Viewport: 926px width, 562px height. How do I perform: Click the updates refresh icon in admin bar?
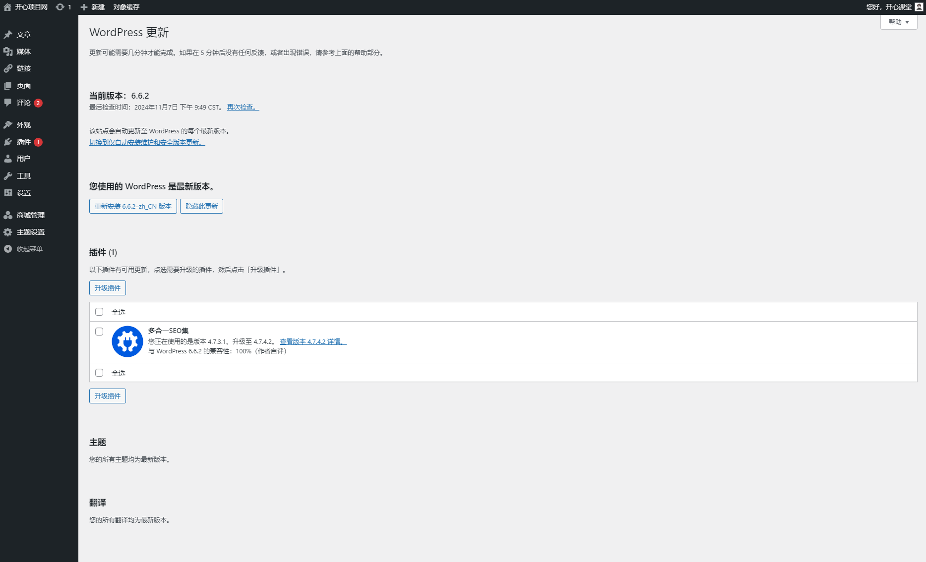point(60,7)
